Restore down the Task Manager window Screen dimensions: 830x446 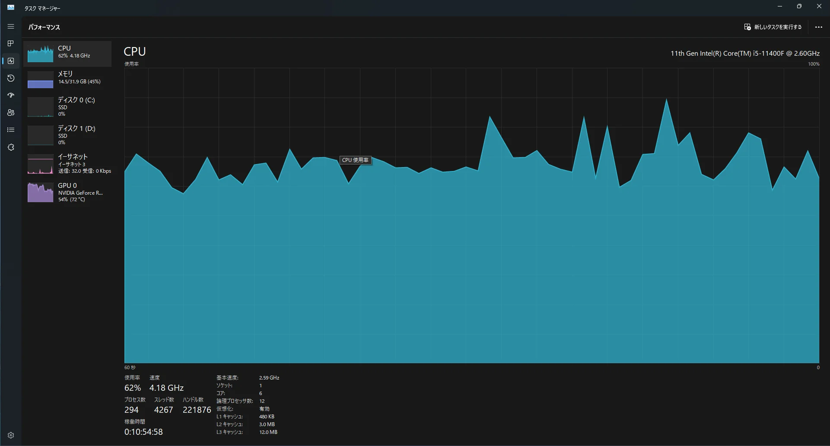coord(799,6)
